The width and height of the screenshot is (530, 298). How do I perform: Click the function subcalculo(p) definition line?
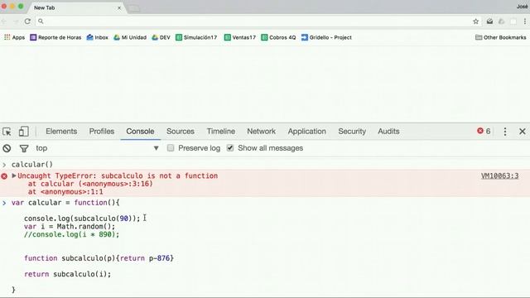(x=99, y=258)
